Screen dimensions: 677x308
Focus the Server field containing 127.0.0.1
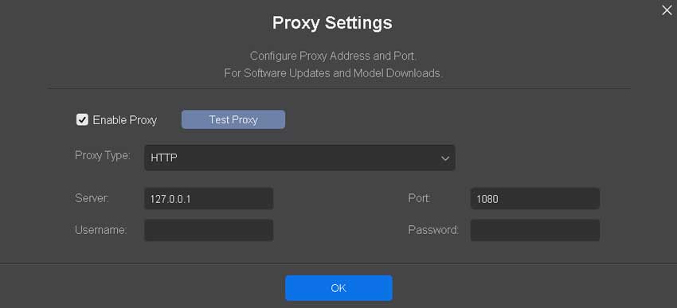[209, 199]
